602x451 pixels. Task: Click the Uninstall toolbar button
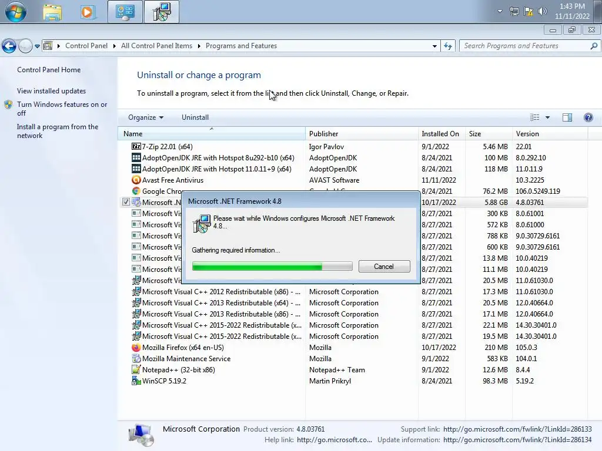coord(195,117)
